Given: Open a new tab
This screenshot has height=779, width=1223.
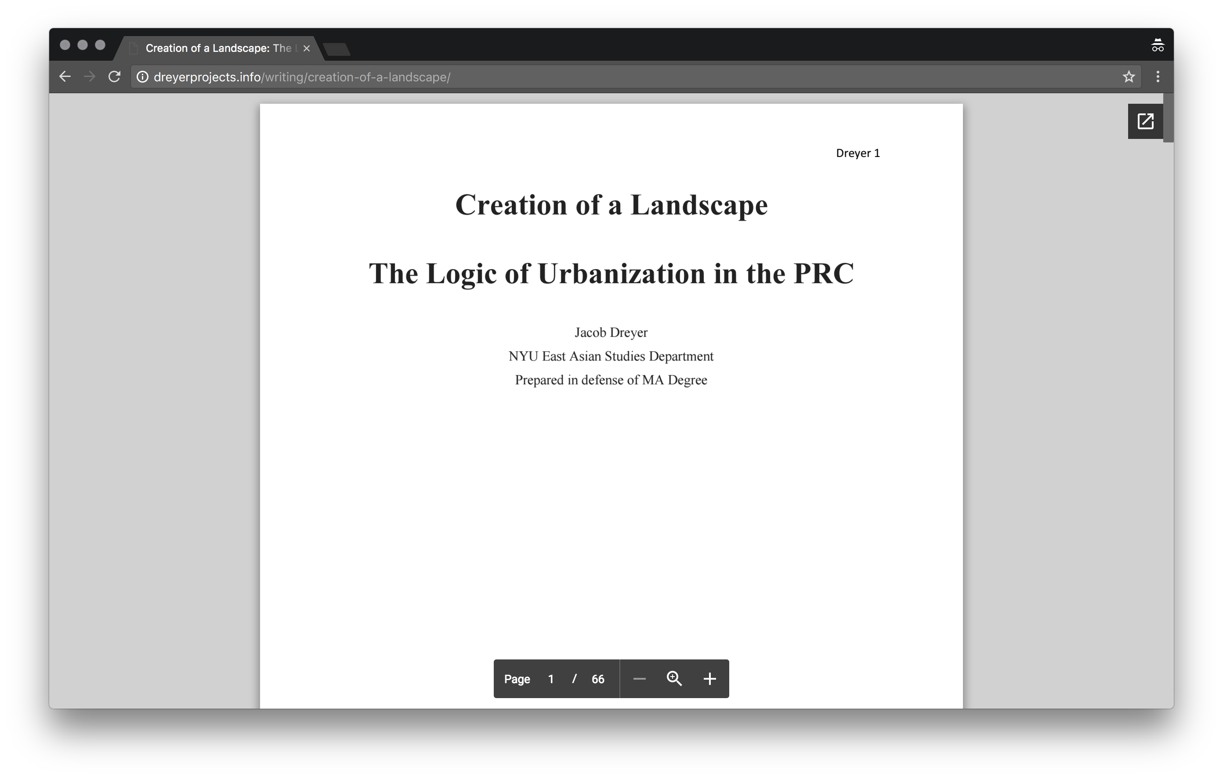Looking at the screenshot, I should (x=336, y=49).
